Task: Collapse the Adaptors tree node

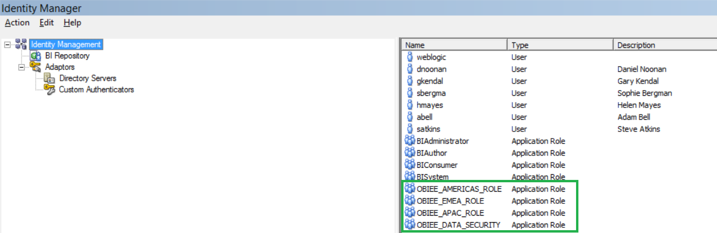Action: [x=21, y=67]
